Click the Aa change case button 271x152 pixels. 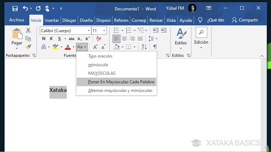point(82,47)
